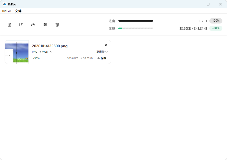
Task: Click the 100% progress badge
Action: pos(216,21)
